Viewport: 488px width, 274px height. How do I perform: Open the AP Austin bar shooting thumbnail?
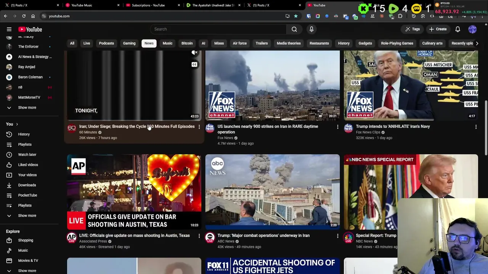tap(134, 192)
